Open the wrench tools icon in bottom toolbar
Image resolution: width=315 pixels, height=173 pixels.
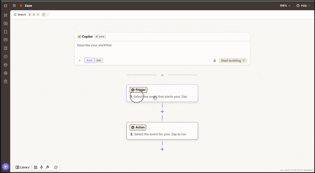click(48, 167)
